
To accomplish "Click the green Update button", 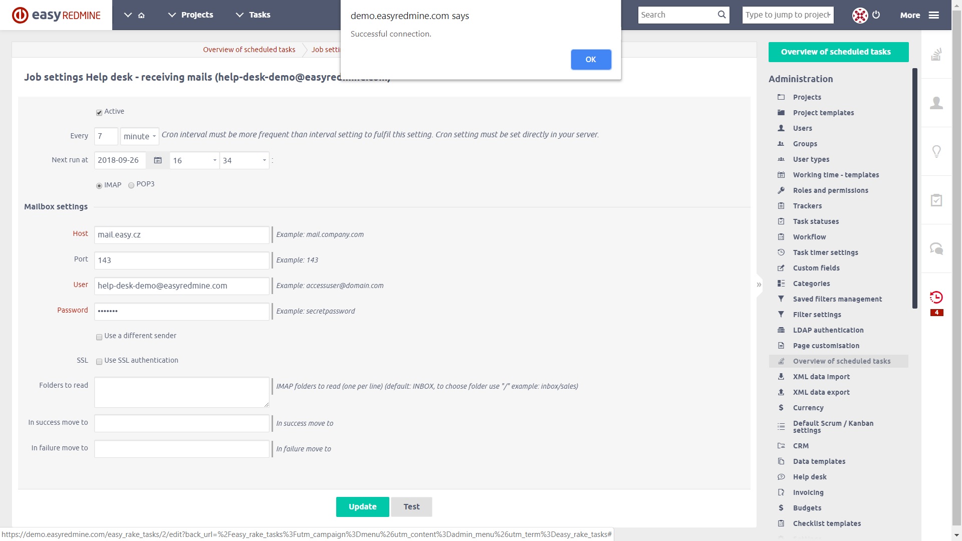I will click(x=363, y=506).
